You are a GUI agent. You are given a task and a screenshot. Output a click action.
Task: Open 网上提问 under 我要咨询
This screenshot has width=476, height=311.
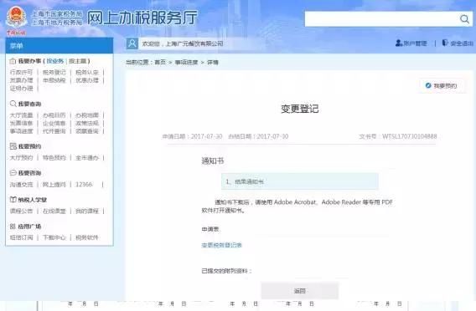[x=54, y=185]
